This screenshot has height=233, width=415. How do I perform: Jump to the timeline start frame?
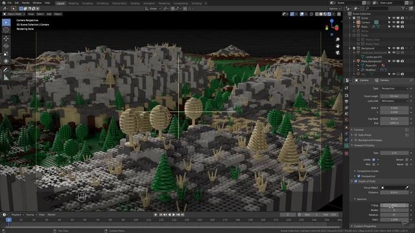click(161, 215)
